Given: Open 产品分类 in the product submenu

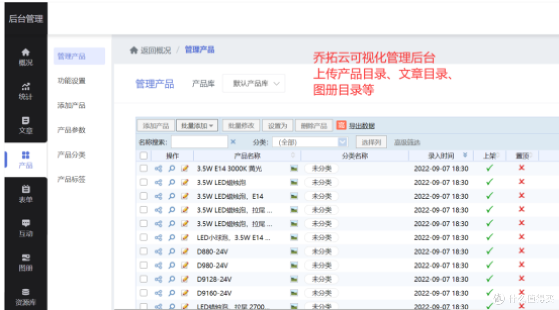Looking at the screenshot, I should (71, 155).
